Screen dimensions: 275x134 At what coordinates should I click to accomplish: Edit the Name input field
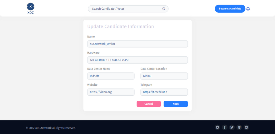click(137, 44)
